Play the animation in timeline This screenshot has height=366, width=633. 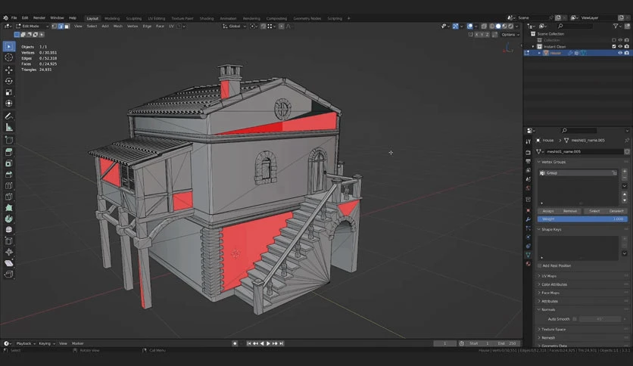pos(268,343)
